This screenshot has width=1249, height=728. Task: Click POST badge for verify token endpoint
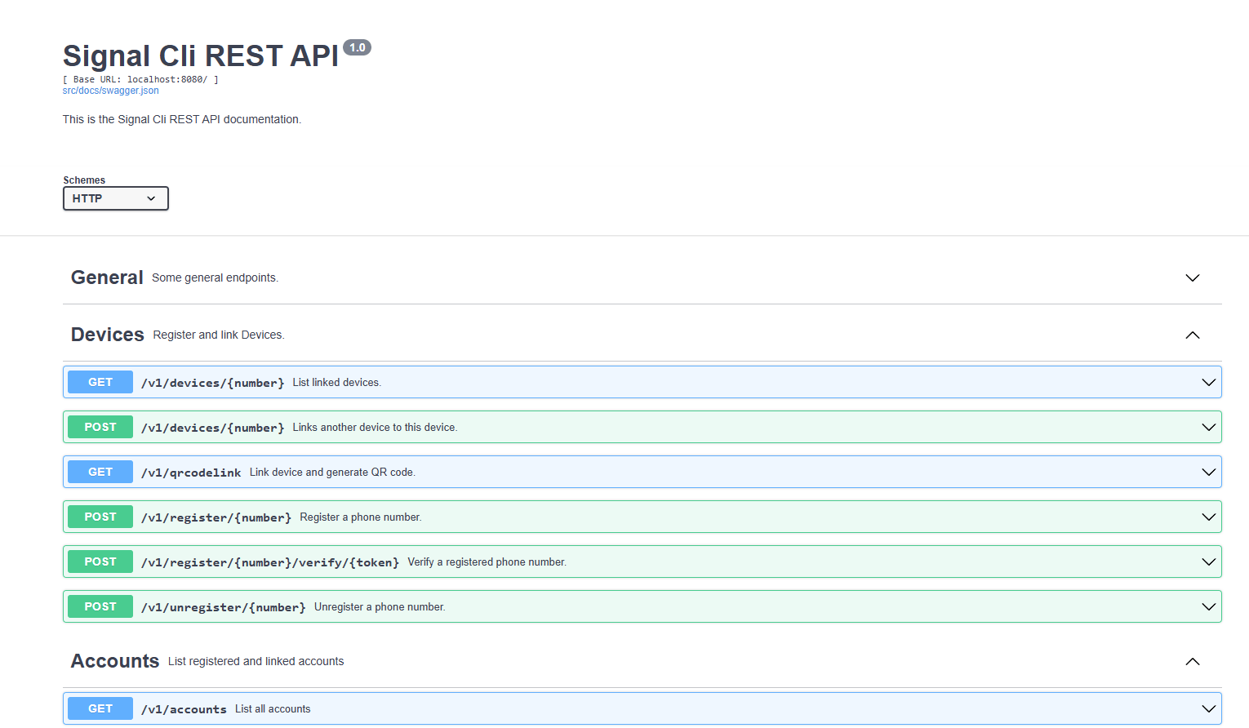pos(100,562)
